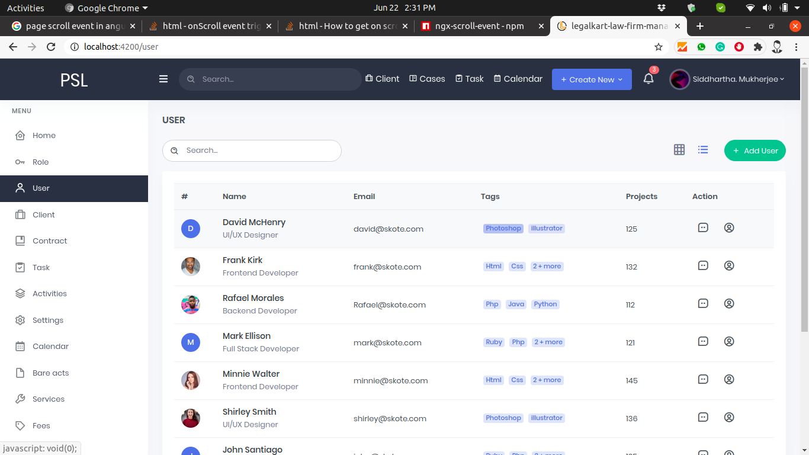Open Cases link in top navigation
This screenshot has height=455, width=809.
pos(427,79)
